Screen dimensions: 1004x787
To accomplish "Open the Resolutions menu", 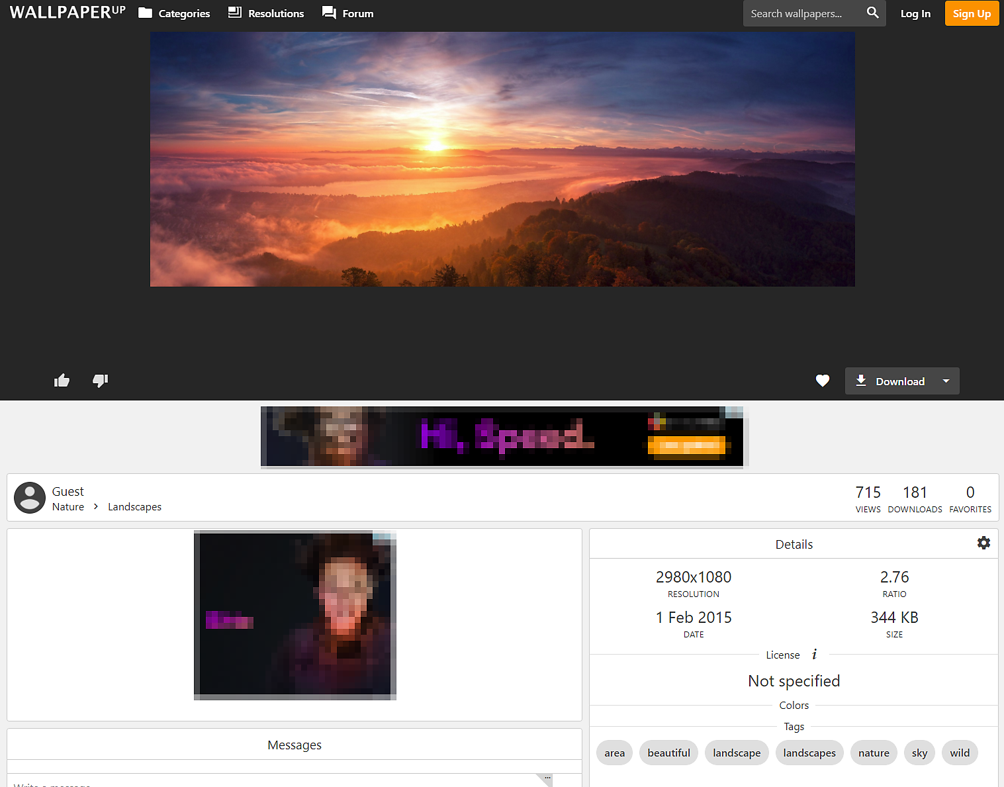I will (266, 13).
